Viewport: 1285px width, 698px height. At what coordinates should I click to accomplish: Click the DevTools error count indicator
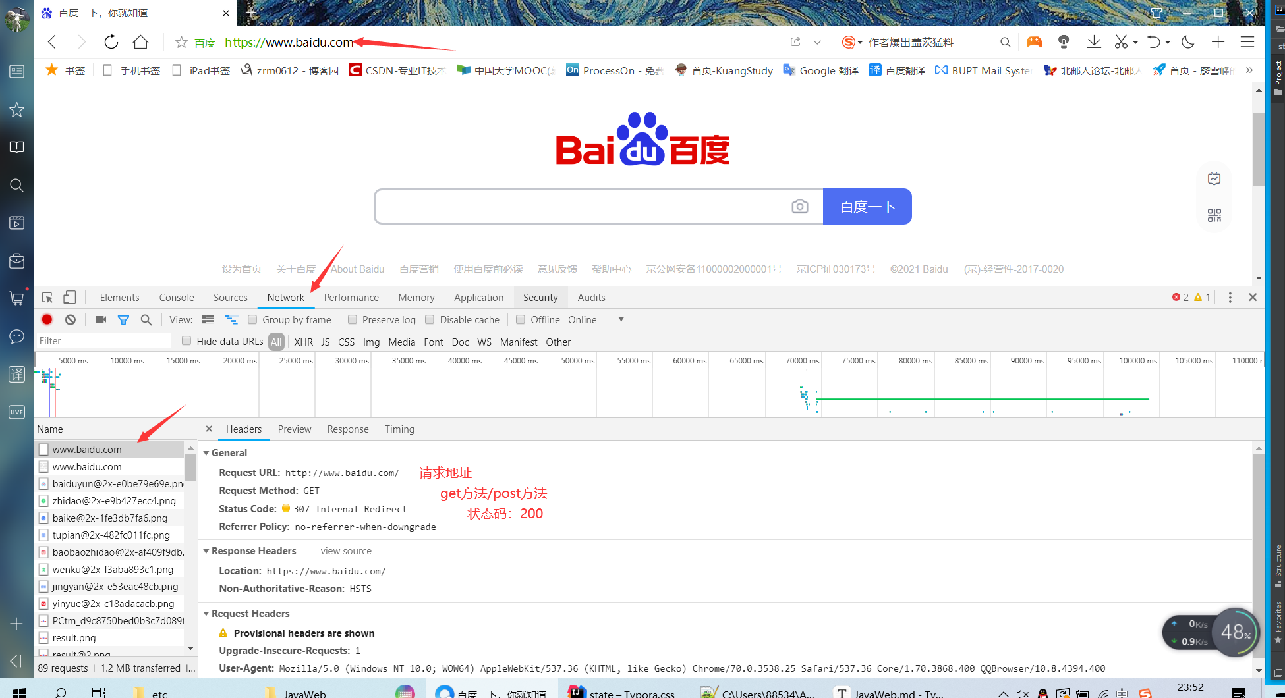1180,298
